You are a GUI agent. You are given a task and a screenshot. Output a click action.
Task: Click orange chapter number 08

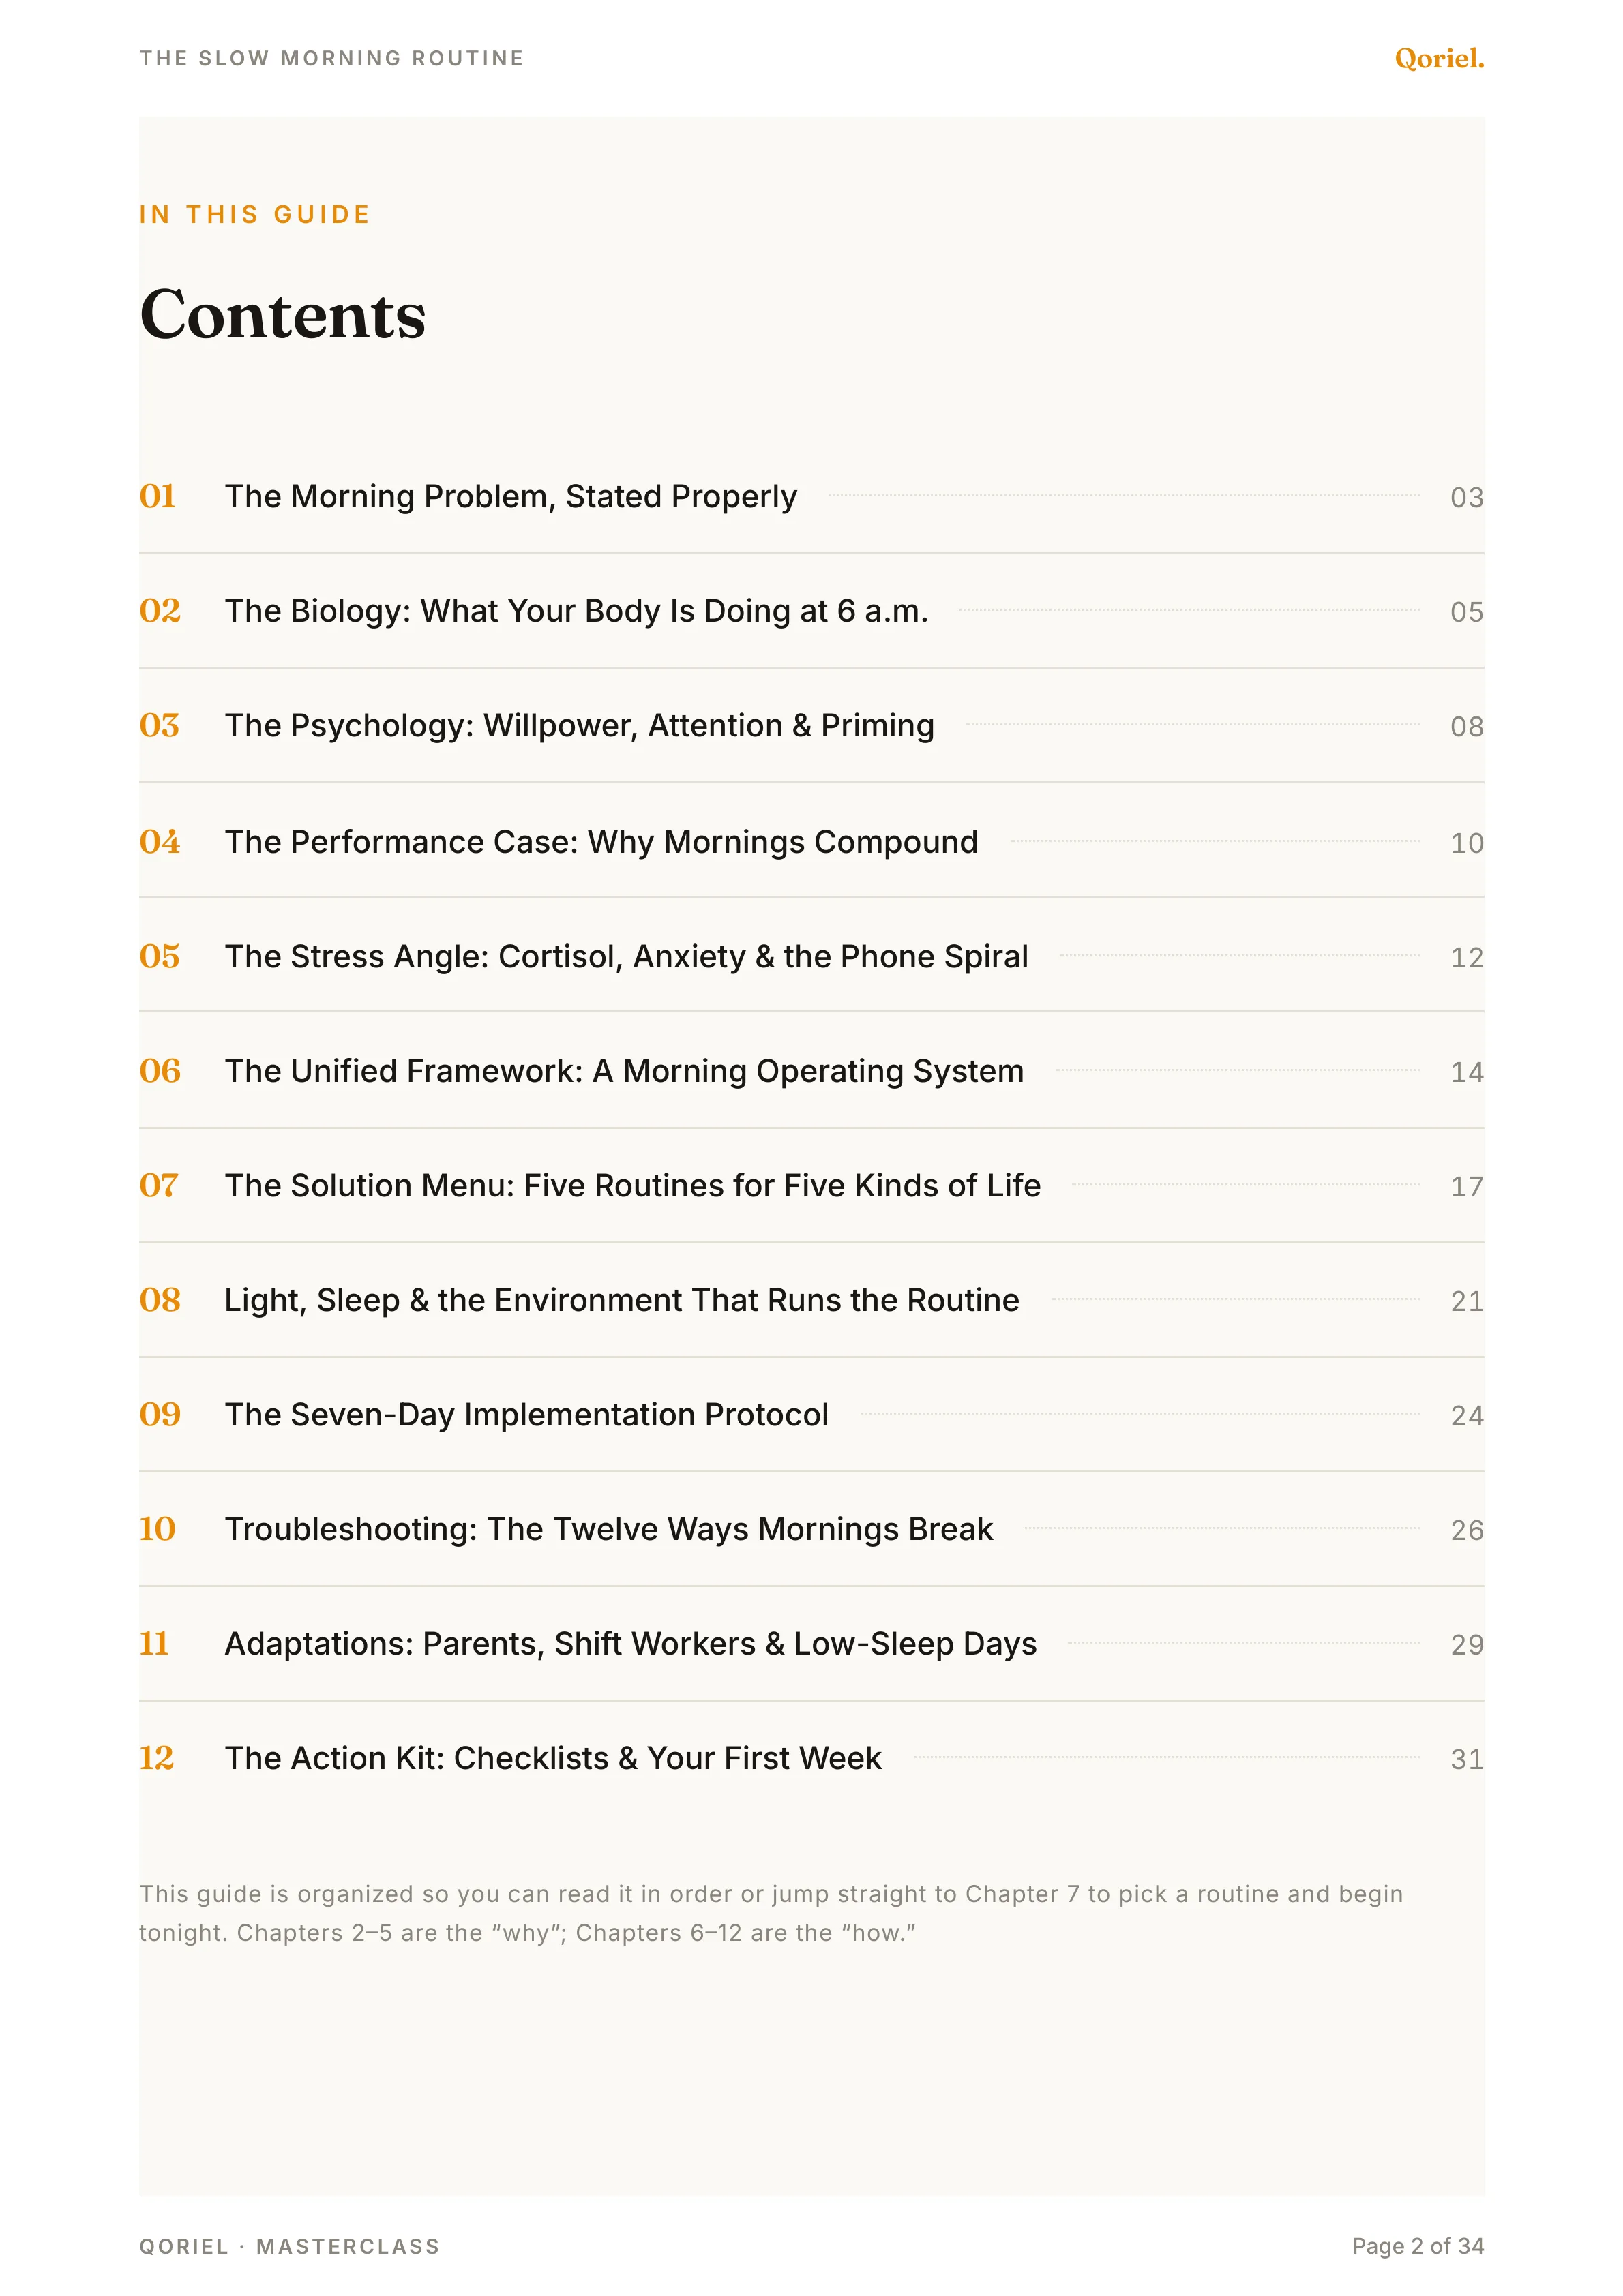[160, 1299]
